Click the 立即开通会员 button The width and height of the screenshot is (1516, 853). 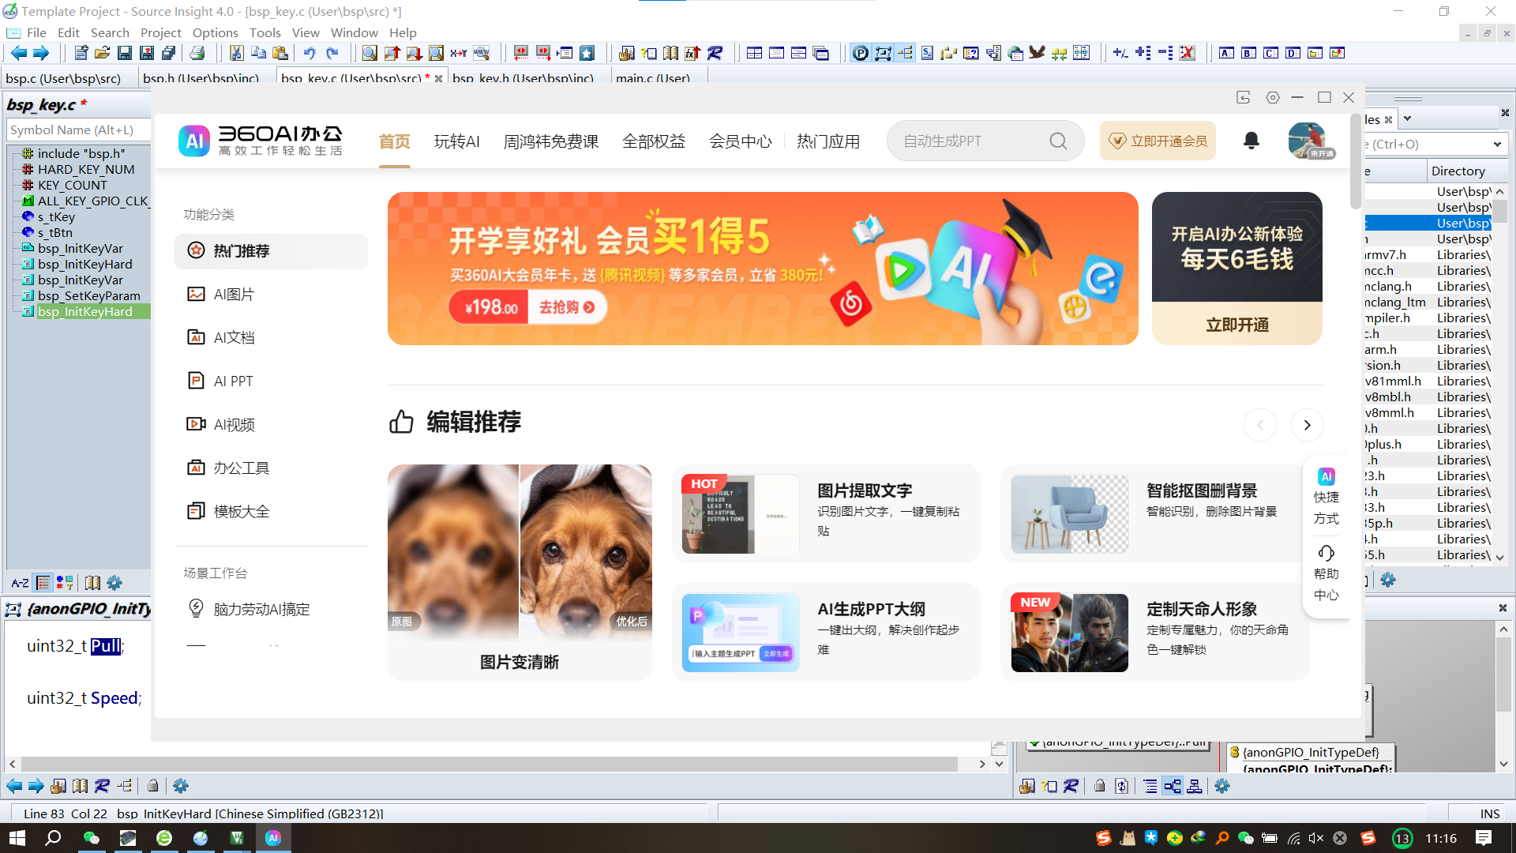[1158, 141]
